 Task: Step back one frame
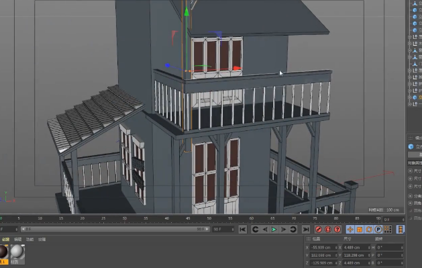[x=265, y=230]
